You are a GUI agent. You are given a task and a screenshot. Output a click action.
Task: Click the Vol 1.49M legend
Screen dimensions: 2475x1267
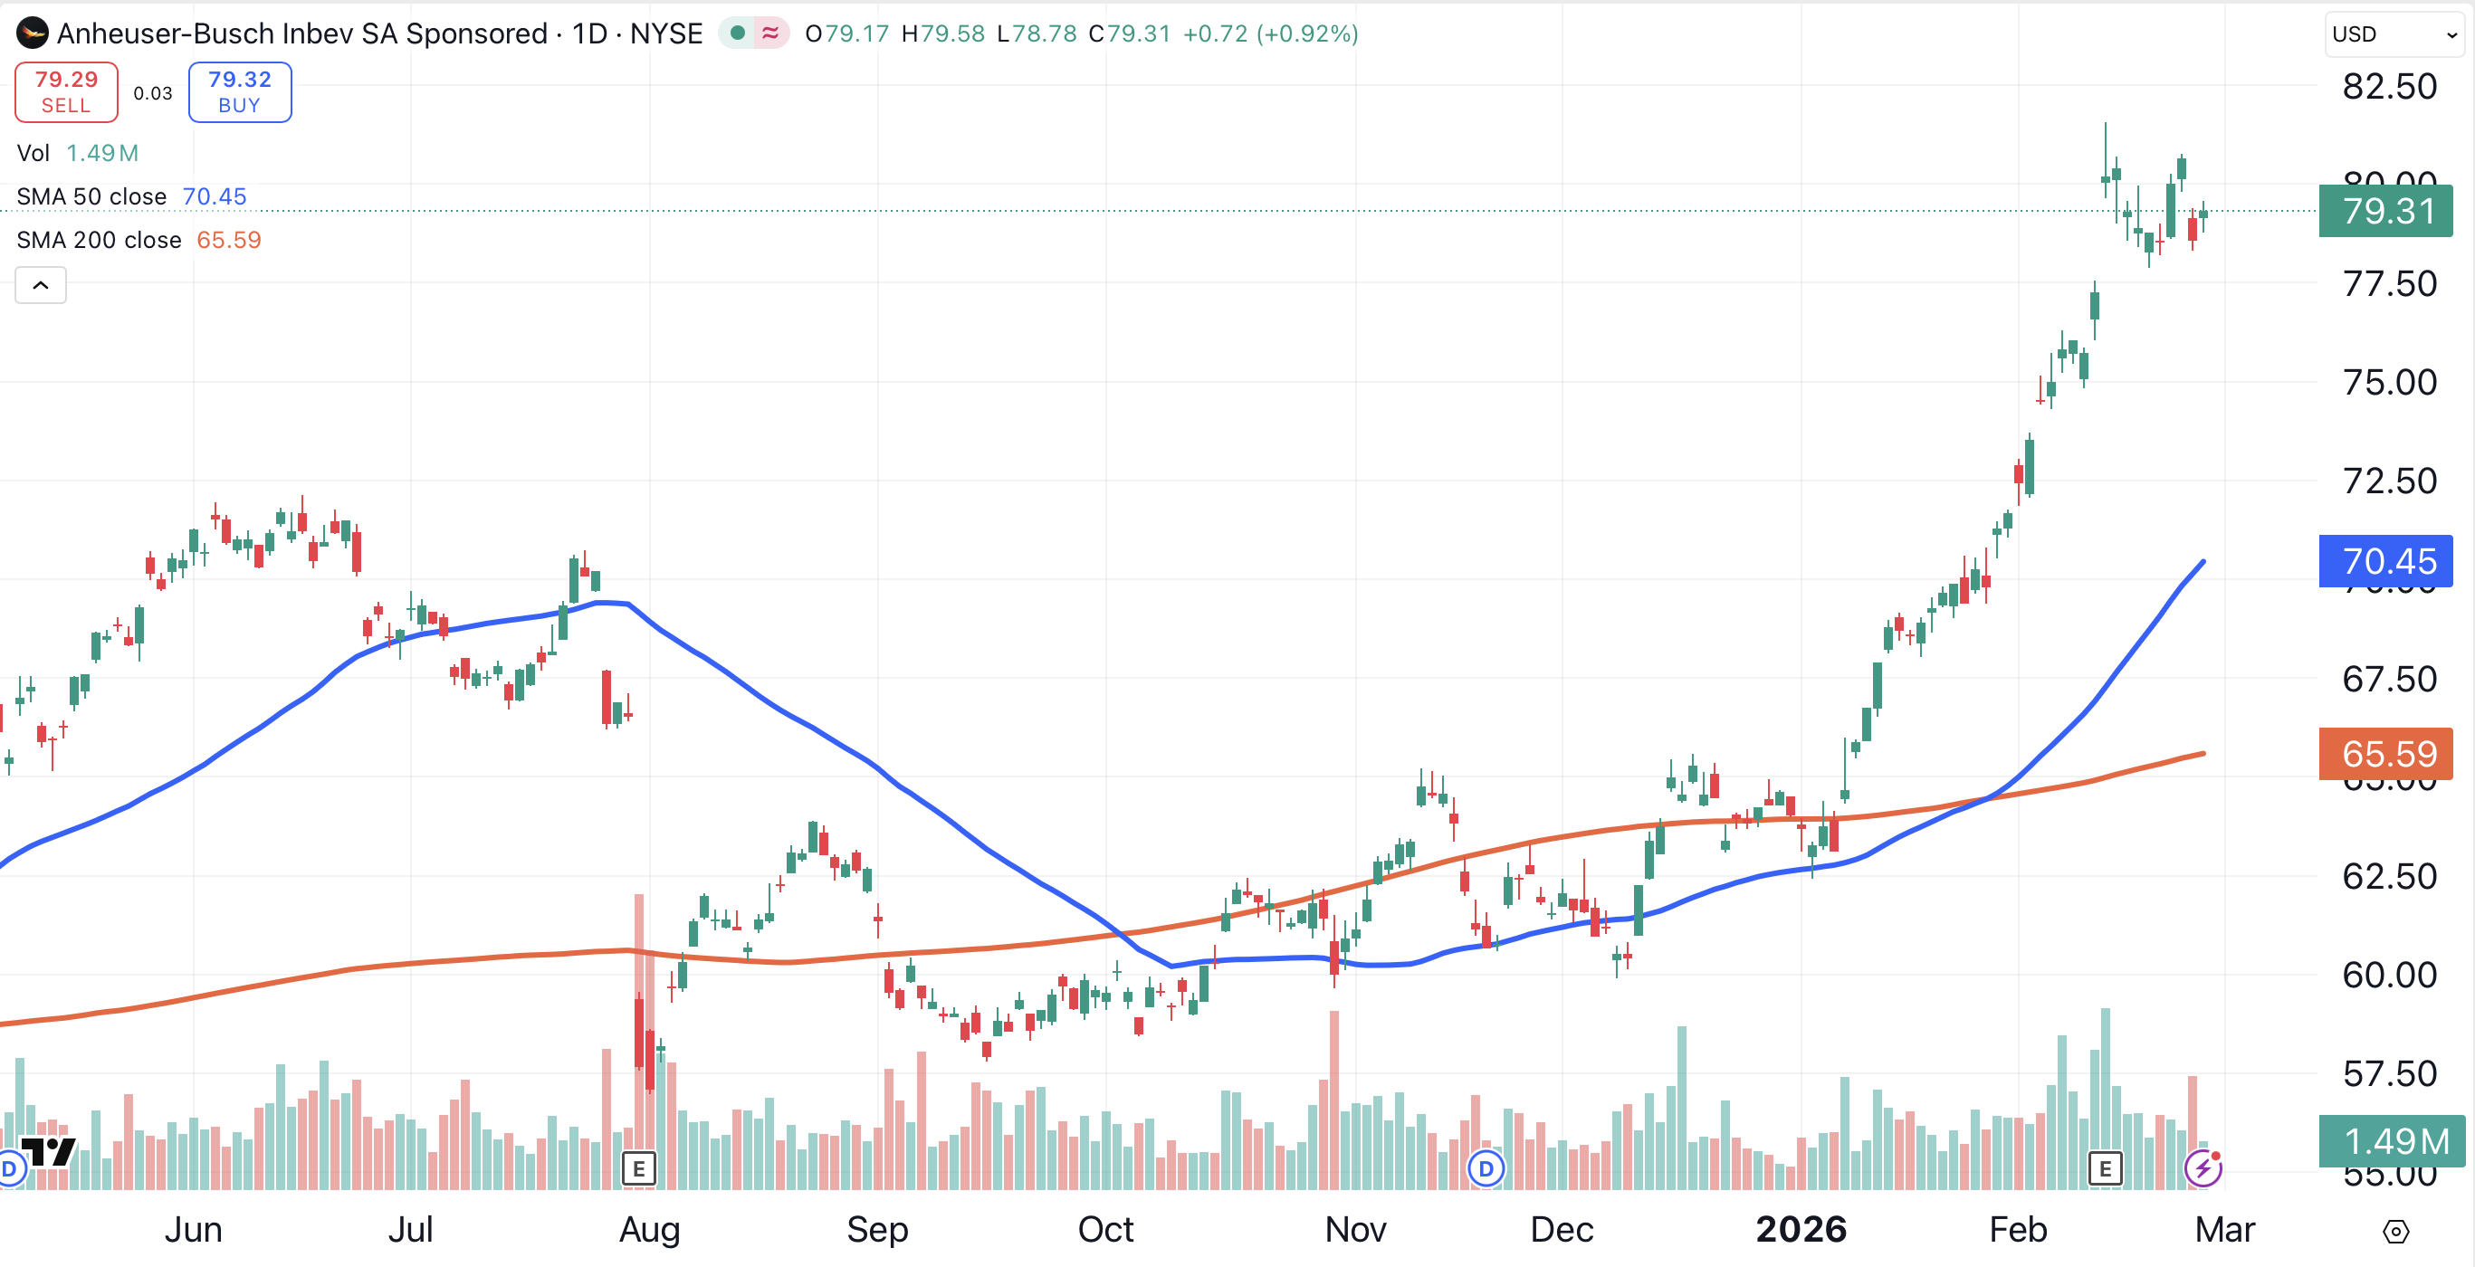(77, 154)
